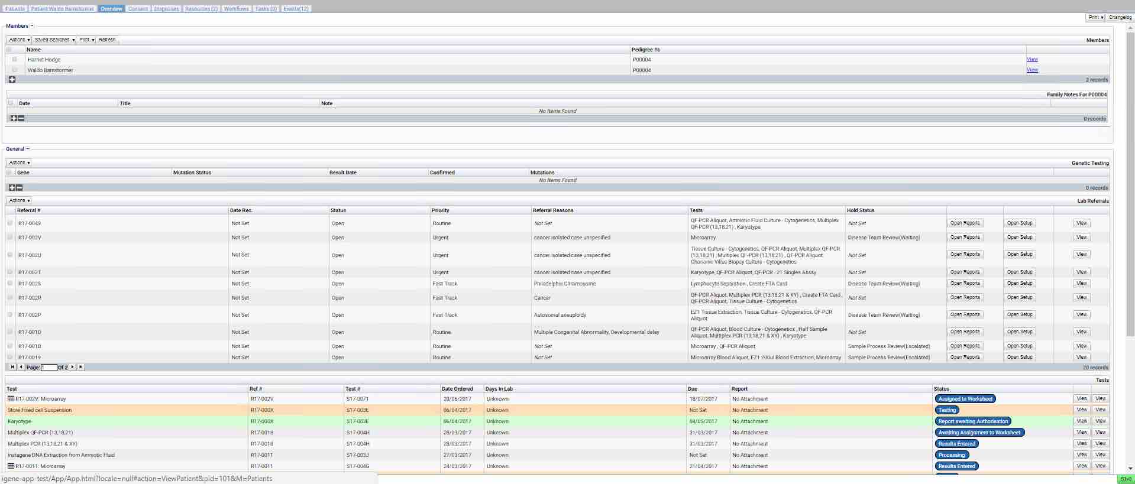The height and width of the screenshot is (484, 1135).
Task: Check referral R17-0049 row checkbox
Action: point(10,223)
